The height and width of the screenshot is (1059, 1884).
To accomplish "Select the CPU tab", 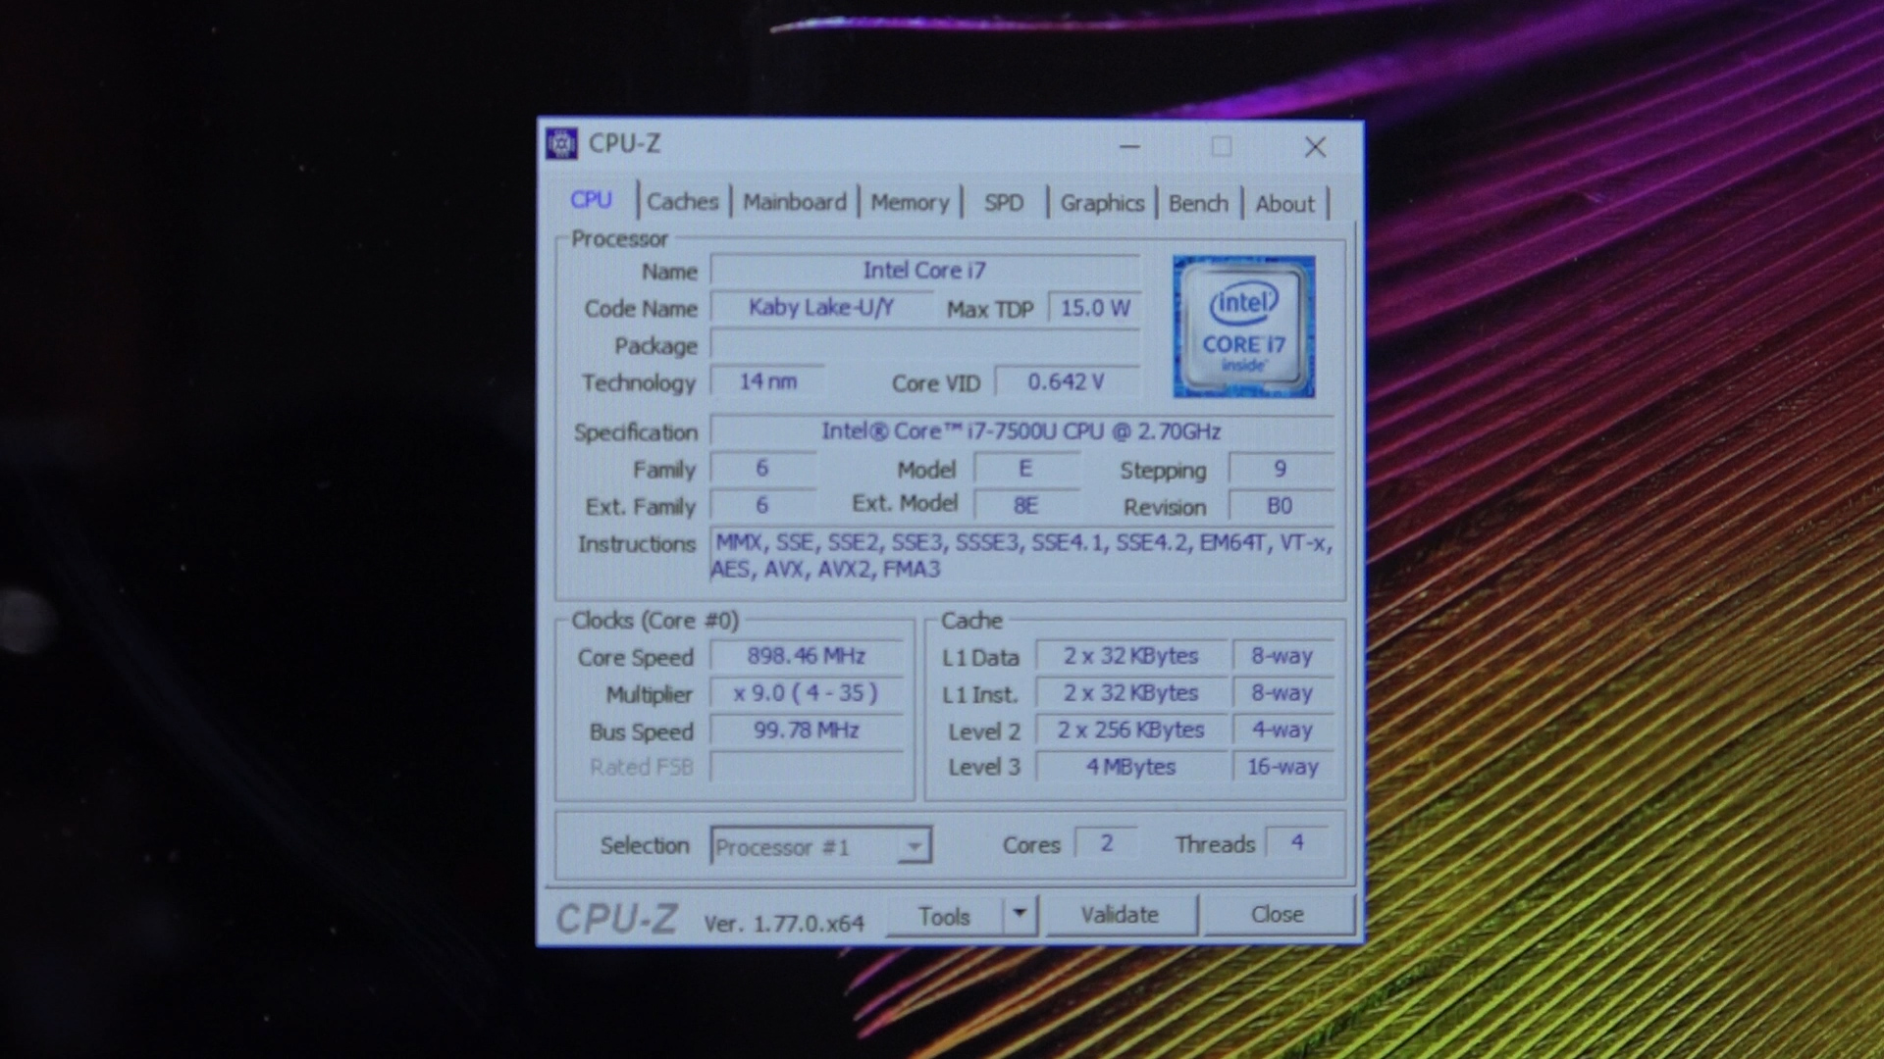I will pyautogui.click(x=592, y=200).
